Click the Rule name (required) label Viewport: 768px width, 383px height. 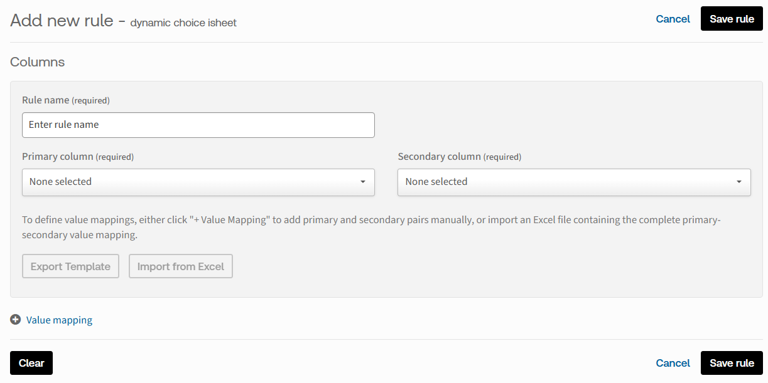click(66, 100)
